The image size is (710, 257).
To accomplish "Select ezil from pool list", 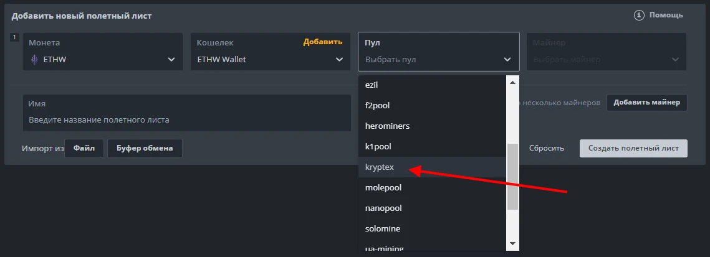I will [372, 85].
